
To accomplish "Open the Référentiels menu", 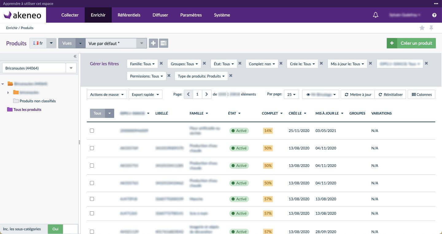I will pos(129,15).
